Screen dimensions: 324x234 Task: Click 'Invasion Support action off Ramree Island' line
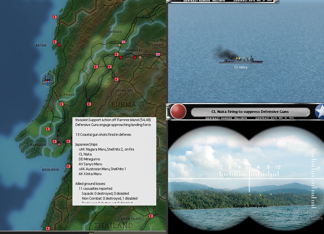[113, 120]
